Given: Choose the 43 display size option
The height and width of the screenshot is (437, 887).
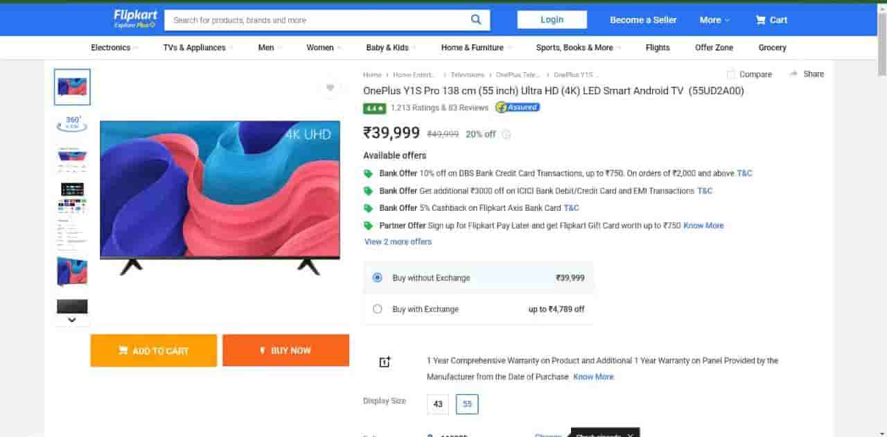Looking at the screenshot, I should pyautogui.click(x=438, y=404).
